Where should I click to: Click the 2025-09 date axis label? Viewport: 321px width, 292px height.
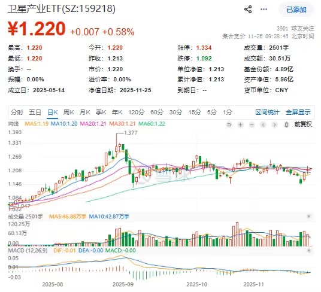click(123, 284)
